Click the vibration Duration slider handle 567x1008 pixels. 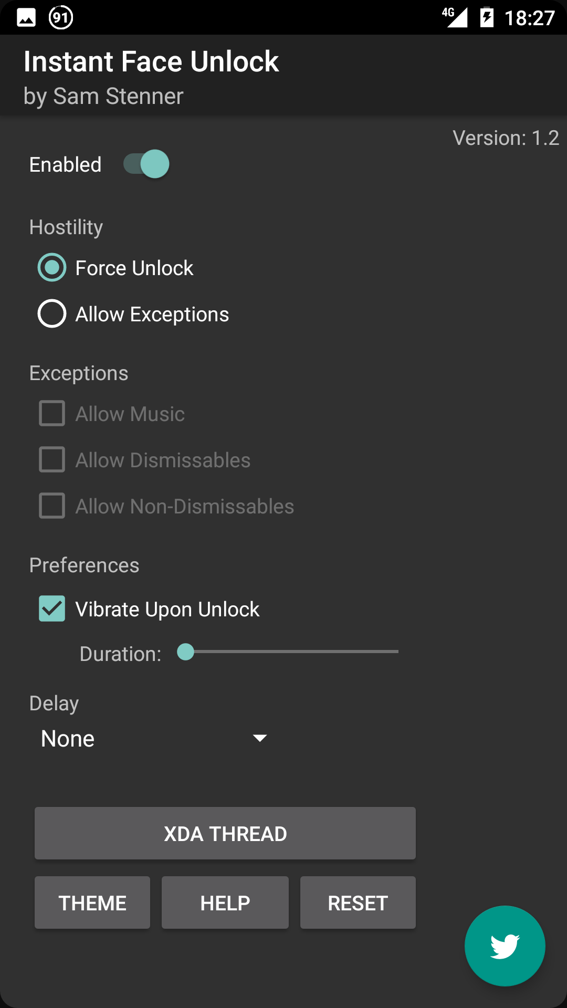pyautogui.click(x=185, y=652)
